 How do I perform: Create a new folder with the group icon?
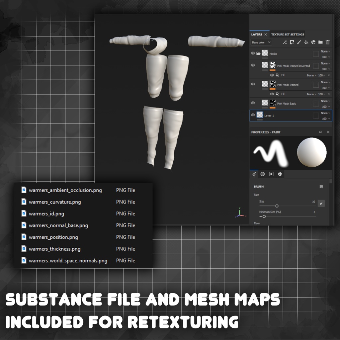click(x=320, y=42)
